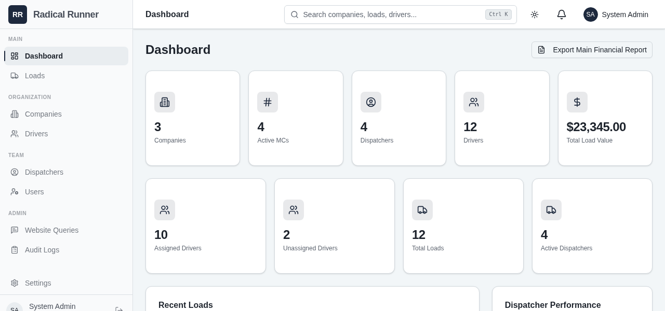
Task: Click the $23,345.00 total value
Action: [x=596, y=127]
